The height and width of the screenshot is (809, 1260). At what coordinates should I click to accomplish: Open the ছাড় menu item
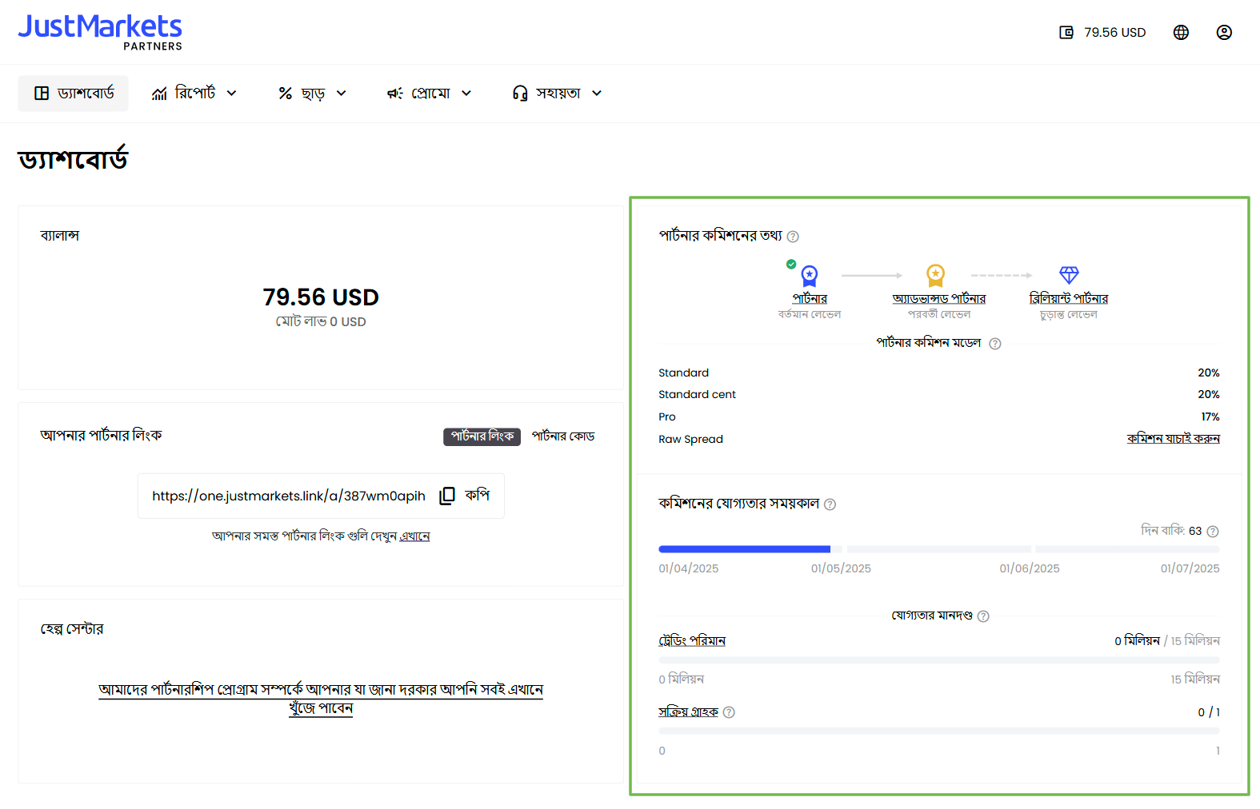[313, 94]
